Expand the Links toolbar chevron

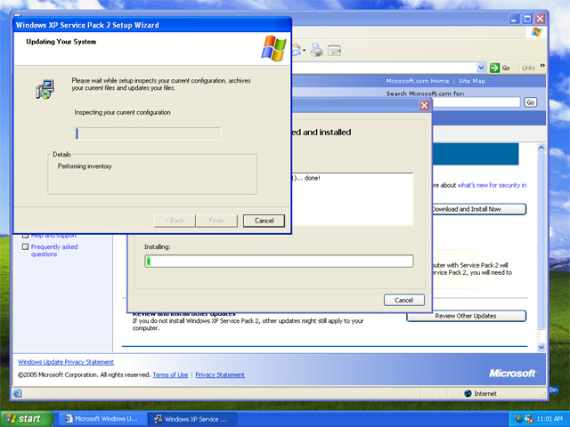(542, 66)
